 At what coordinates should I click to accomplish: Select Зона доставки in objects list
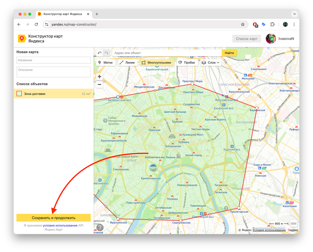pyautogui.click(x=54, y=94)
